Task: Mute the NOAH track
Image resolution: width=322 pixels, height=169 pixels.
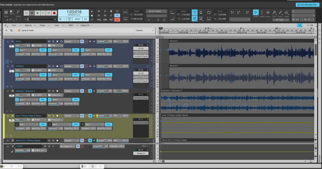Action: coord(49,41)
